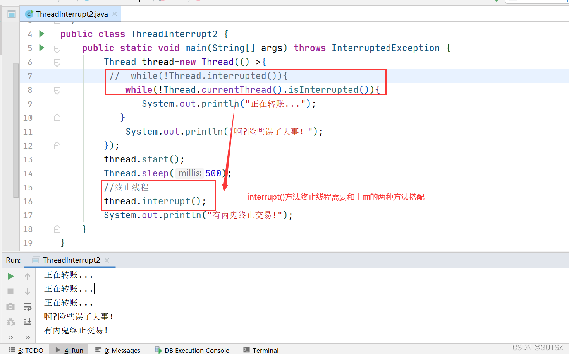This screenshot has height=354, width=569.
Task: Click the Down the Stack Trace arrow
Action: (28, 292)
